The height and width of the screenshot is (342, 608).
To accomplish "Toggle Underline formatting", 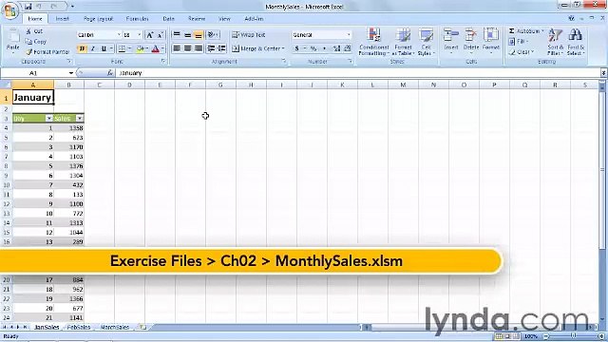I will point(104,48).
